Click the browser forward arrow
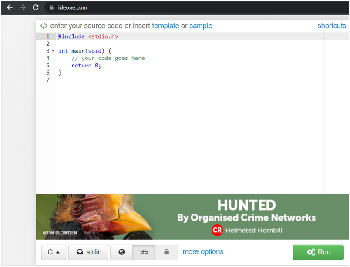 coord(23,7)
